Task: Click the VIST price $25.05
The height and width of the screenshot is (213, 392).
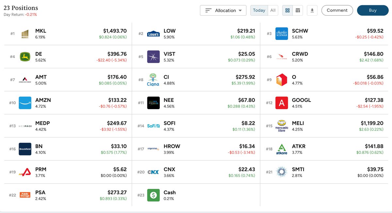Action: (247, 54)
